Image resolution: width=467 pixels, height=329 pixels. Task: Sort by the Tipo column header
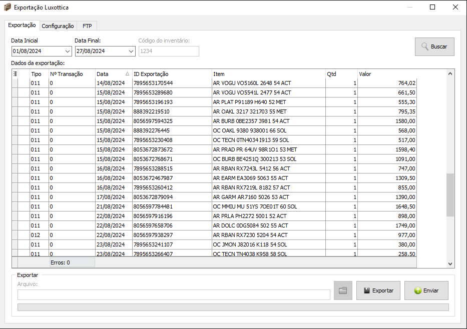click(x=40, y=74)
